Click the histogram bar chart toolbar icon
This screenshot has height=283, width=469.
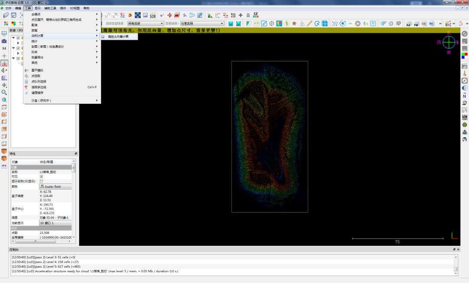point(210,15)
